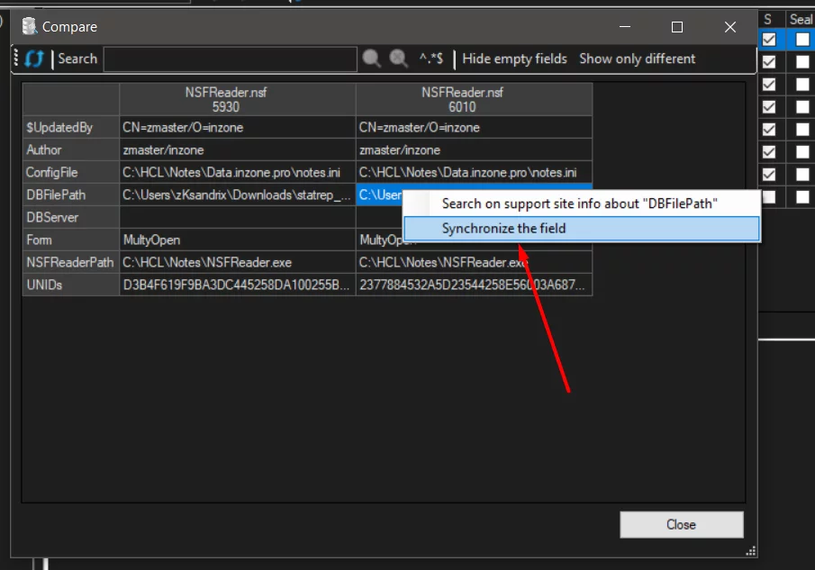Click MultyOpen Form value in 5930 column
This screenshot has width=815, height=570.
coord(238,240)
